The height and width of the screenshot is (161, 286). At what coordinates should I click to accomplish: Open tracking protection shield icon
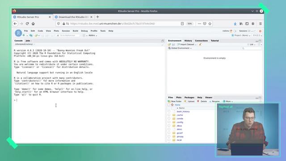point(59,24)
